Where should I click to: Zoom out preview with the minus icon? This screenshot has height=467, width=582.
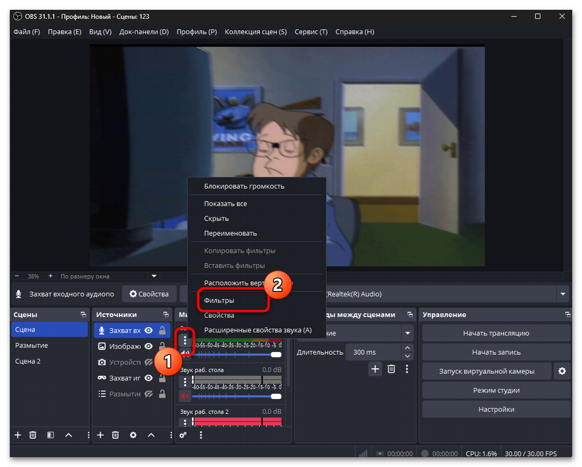17,276
